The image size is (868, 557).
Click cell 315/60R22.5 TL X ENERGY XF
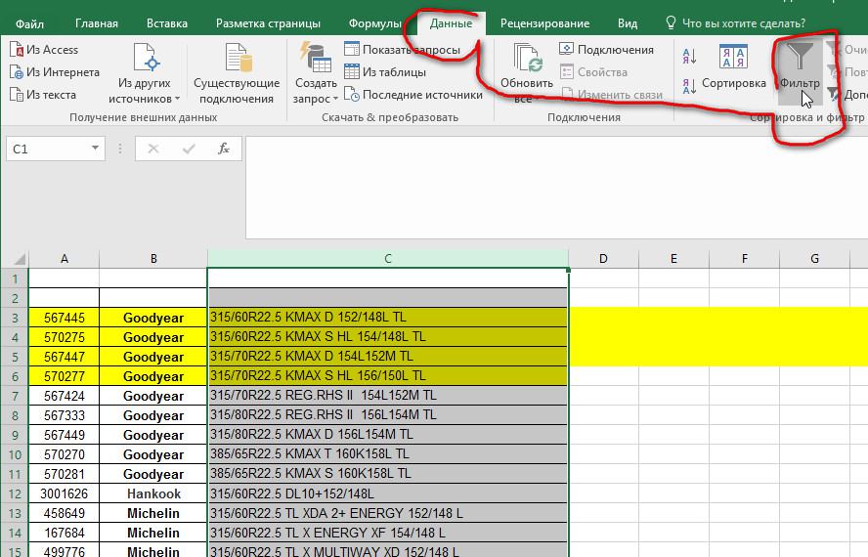coord(387,533)
